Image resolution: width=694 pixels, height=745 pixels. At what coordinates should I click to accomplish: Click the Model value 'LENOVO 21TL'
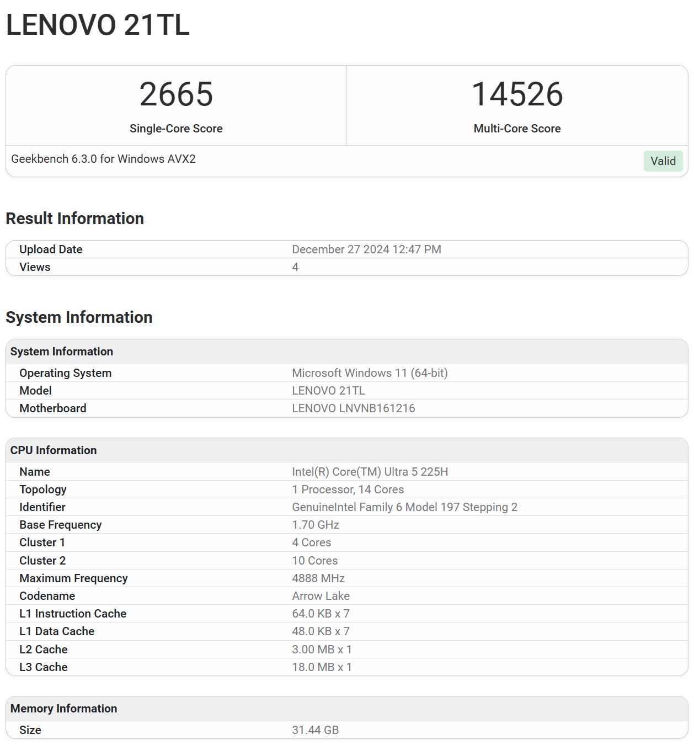[x=328, y=391]
